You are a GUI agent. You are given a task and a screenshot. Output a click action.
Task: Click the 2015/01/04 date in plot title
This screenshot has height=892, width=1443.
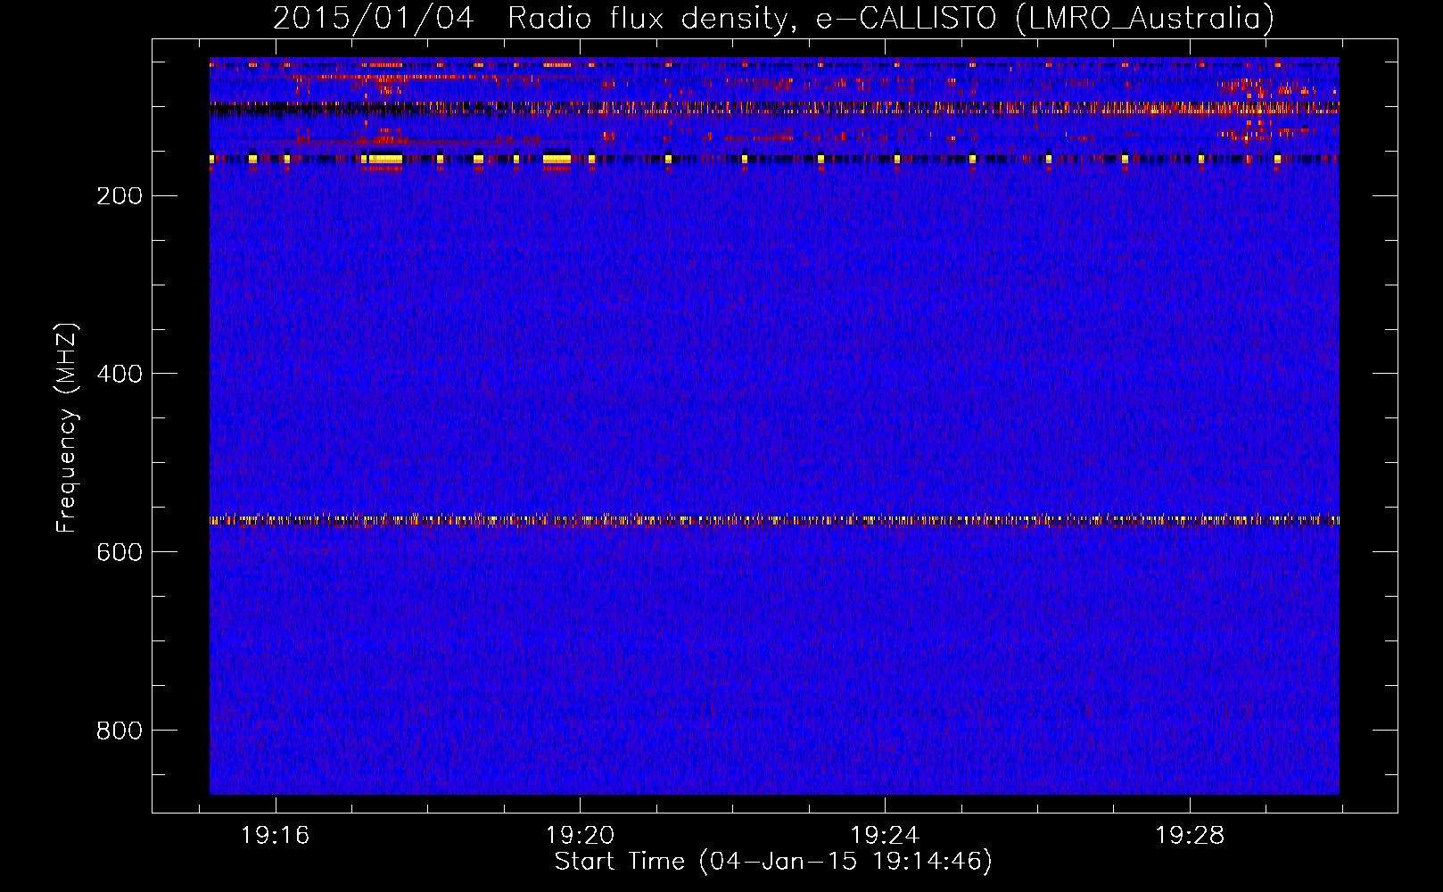click(373, 19)
